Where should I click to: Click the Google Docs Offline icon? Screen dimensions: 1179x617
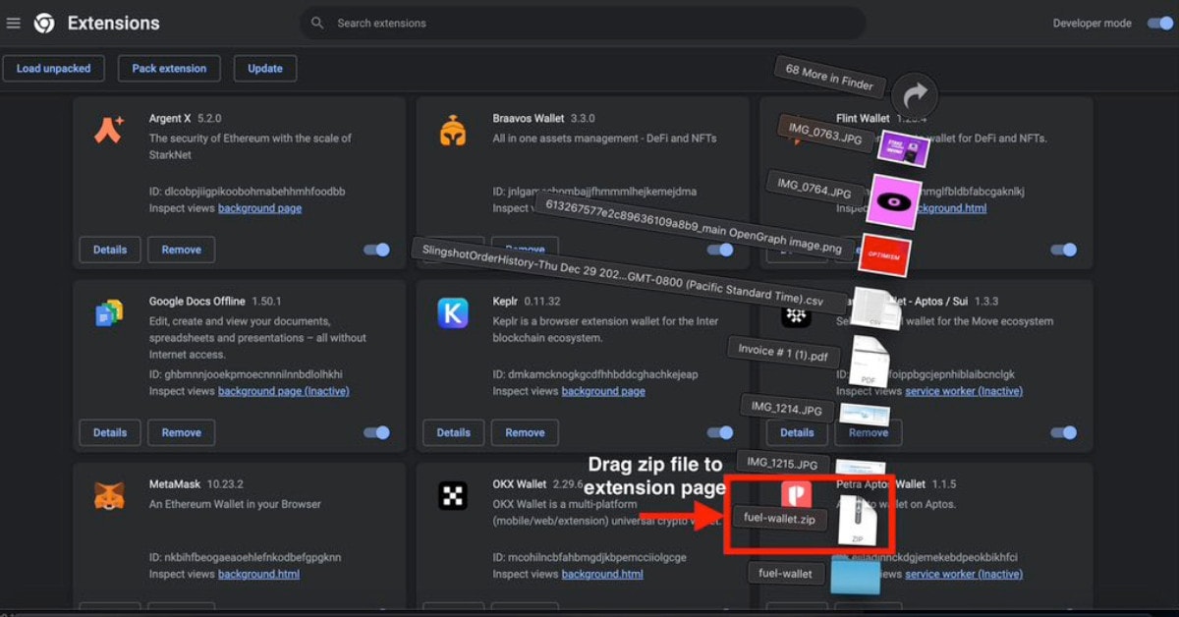click(x=109, y=312)
